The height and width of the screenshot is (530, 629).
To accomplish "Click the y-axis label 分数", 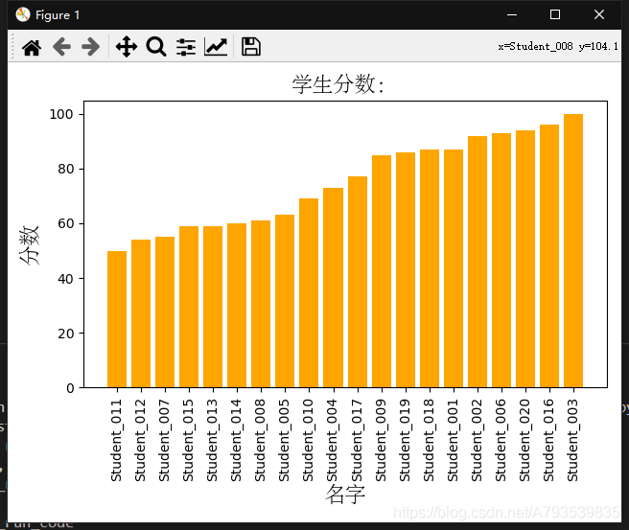I will [x=30, y=245].
